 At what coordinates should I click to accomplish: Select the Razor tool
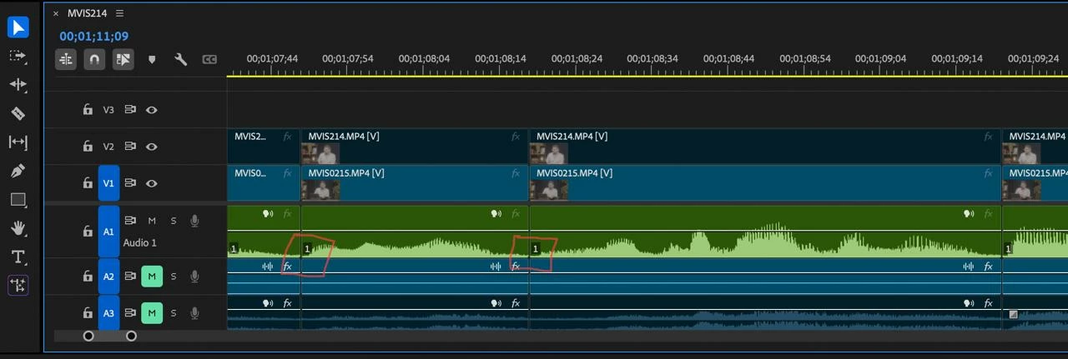coord(18,113)
